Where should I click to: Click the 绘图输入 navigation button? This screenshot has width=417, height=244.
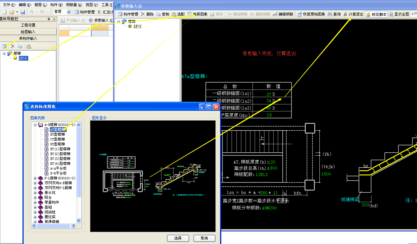coord(28,32)
